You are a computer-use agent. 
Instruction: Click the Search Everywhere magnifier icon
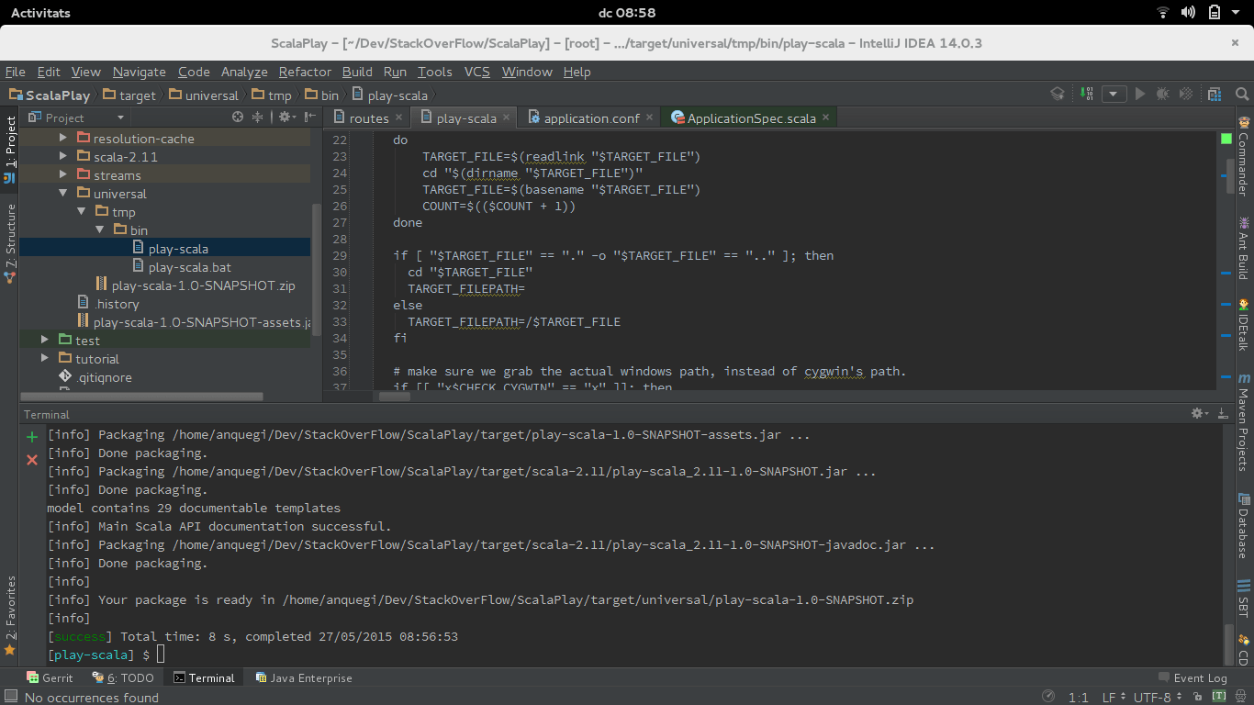(x=1242, y=94)
